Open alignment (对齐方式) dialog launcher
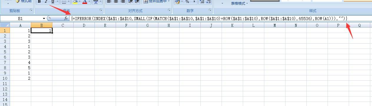This screenshot has height=106, width=372. pos(169,10)
